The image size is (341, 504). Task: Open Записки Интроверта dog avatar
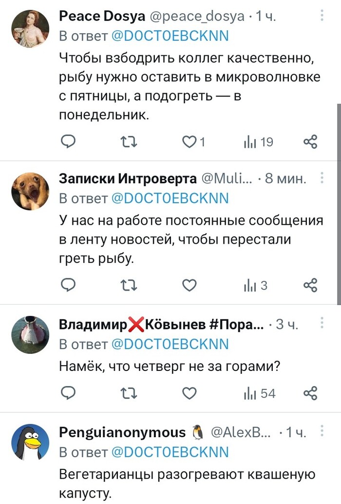click(x=30, y=190)
